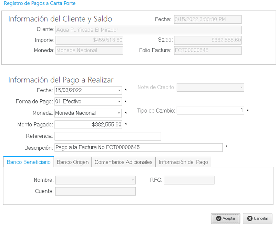The width and height of the screenshot is (277, 225).
Task: Click the Cuenta input field
Action: [x=95, y=191]
